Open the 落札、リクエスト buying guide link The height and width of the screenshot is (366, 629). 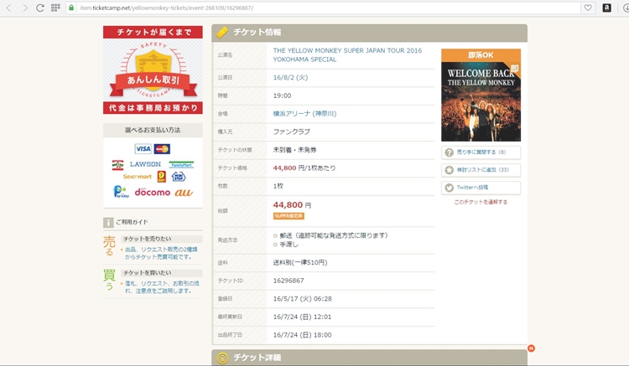(159, 287)
